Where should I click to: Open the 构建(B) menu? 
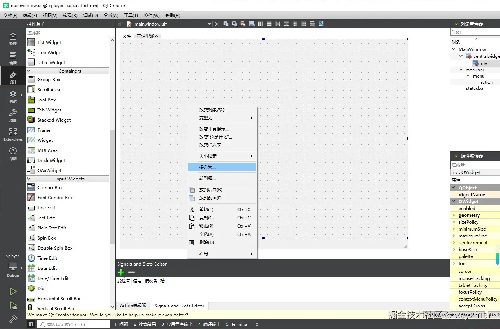point(70,16)
